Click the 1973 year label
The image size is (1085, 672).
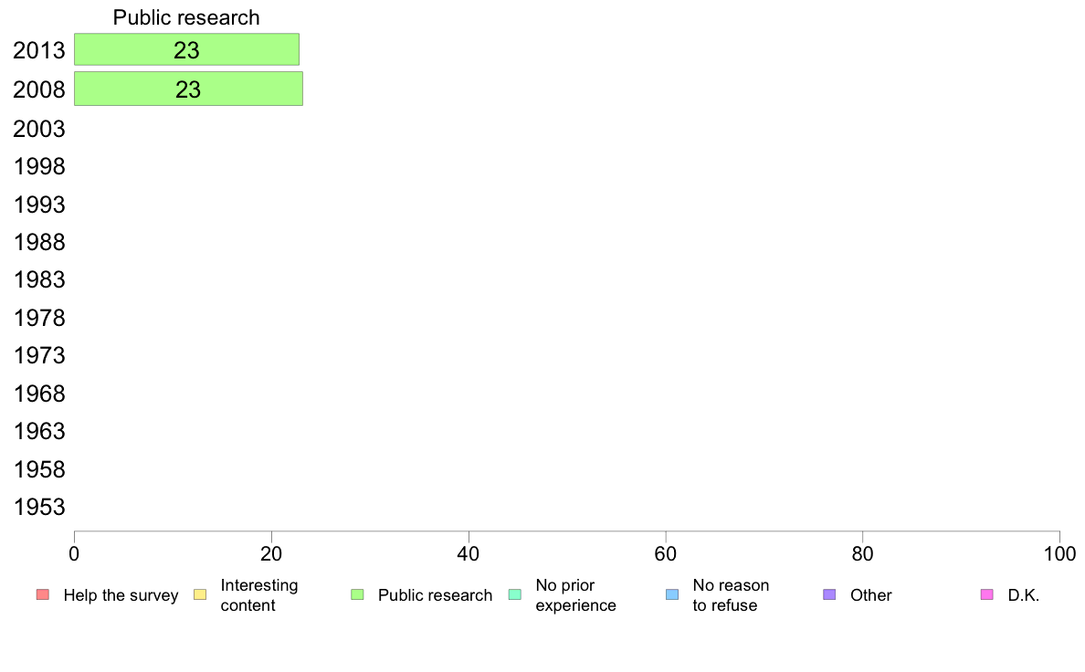(39, 356)
